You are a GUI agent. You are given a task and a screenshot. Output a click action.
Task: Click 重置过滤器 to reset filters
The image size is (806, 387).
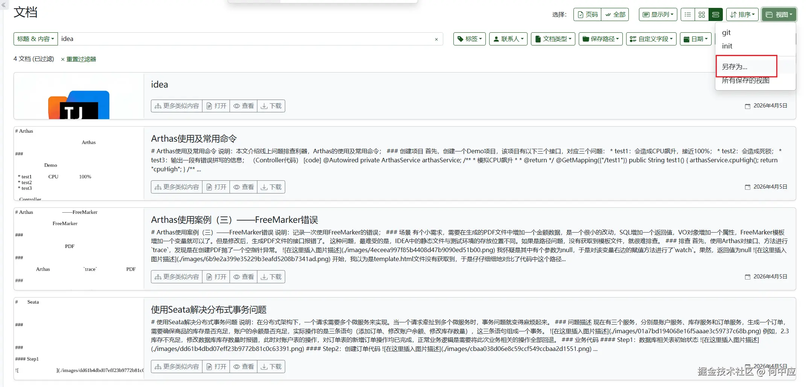click(81, 59)
